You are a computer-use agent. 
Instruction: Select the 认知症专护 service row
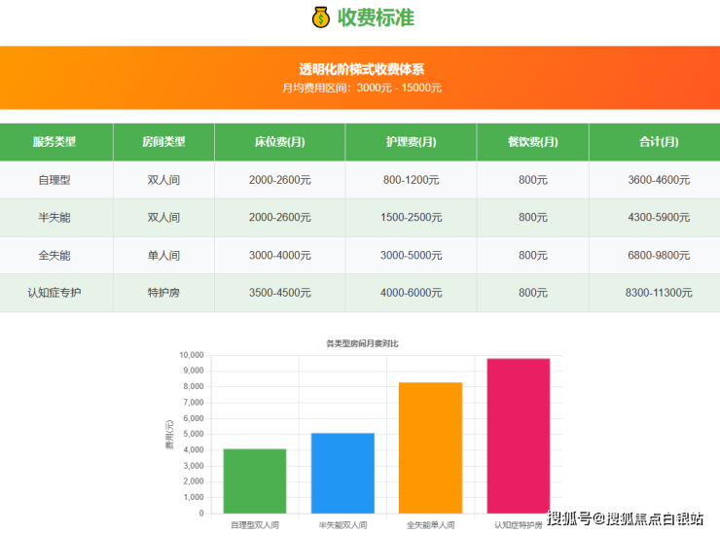pyautogui.click(x=54, y=293)
